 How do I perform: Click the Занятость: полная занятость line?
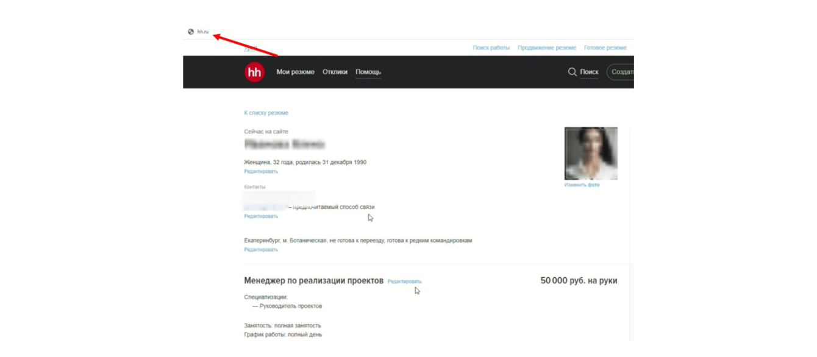pos(283,326)
